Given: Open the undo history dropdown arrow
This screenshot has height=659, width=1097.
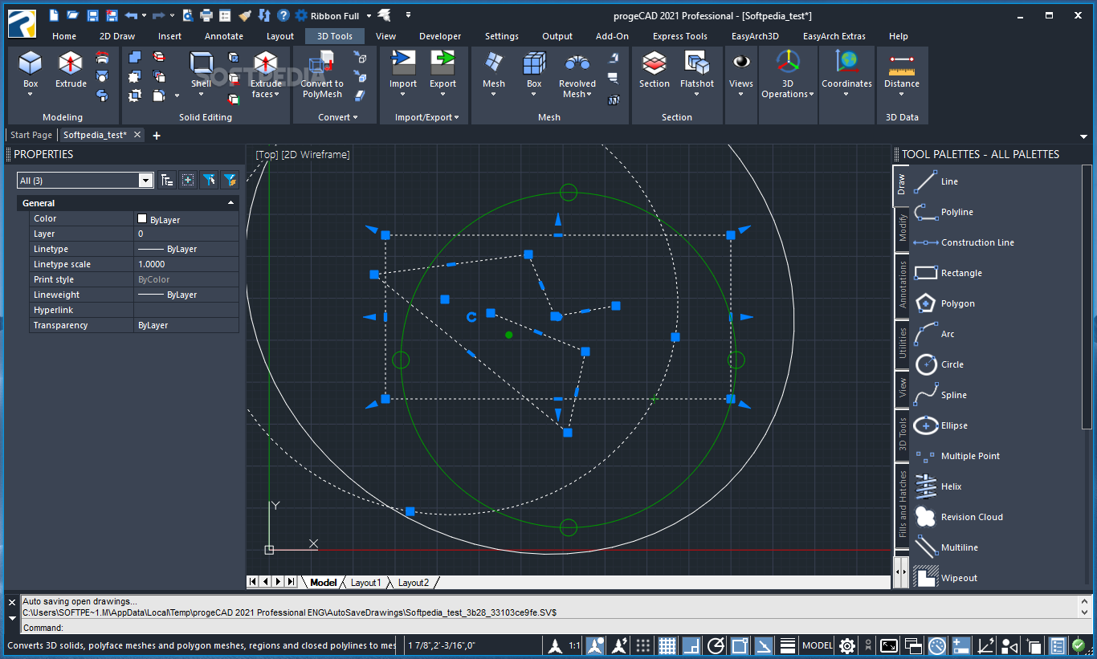Looking at the screenshot, I should [x=144, y=15].
